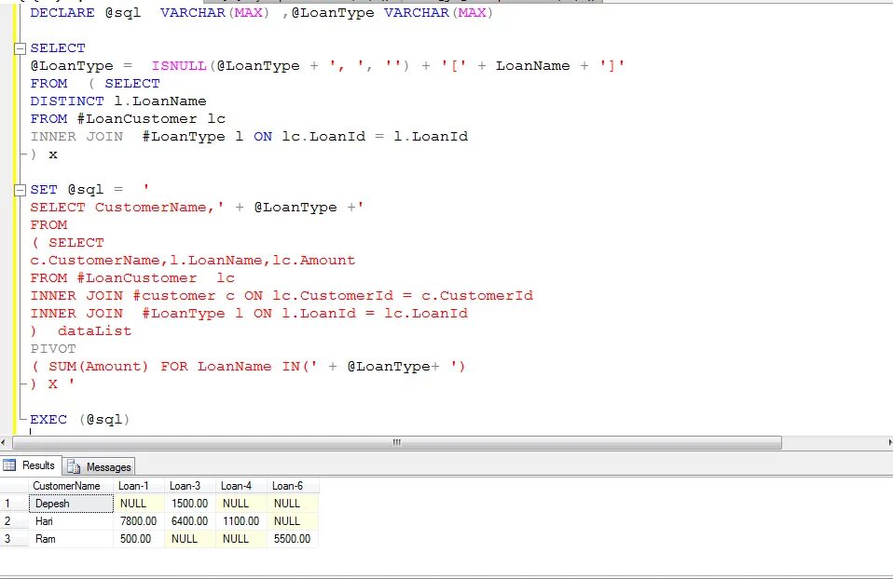This screenshot has width=893, height=579.
Task: Click the horizontal scrollbar thumb in editor
Action: click(397, 442)
